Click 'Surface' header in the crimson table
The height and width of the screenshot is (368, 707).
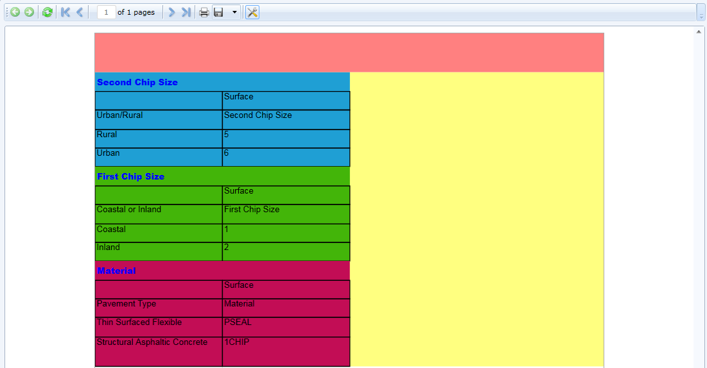tap(286, 290)
